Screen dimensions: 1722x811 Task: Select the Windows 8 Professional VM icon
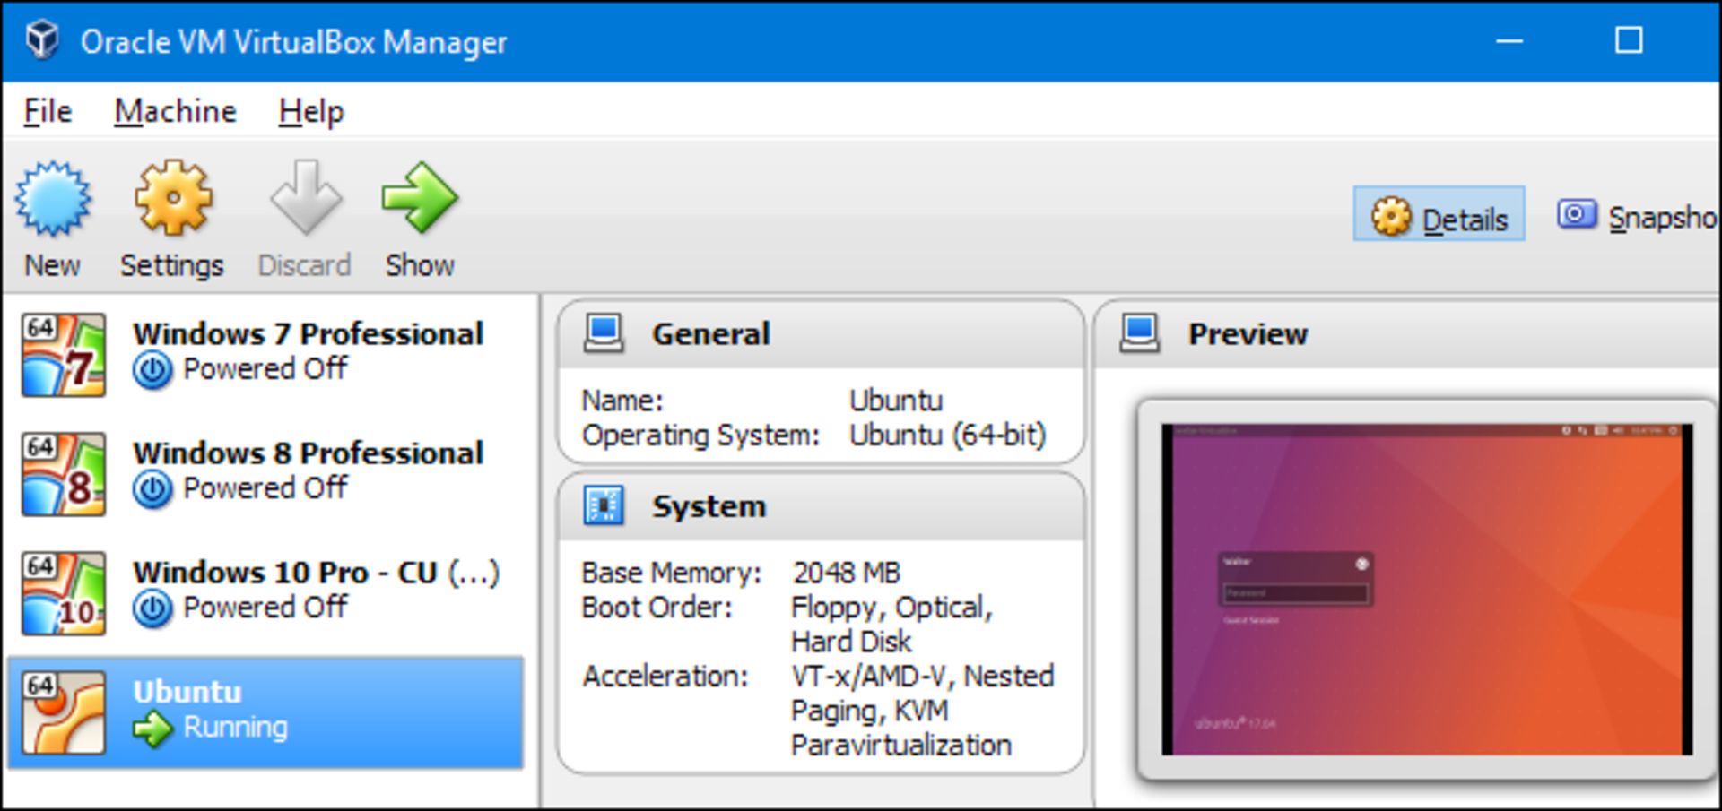pyautogui.click(x=64, y=474)
